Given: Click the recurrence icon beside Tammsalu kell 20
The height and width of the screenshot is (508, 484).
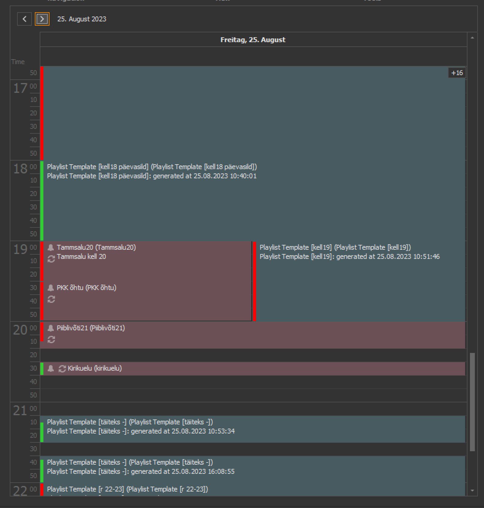Looking at the screenshot, I should (x=51, y=259).
